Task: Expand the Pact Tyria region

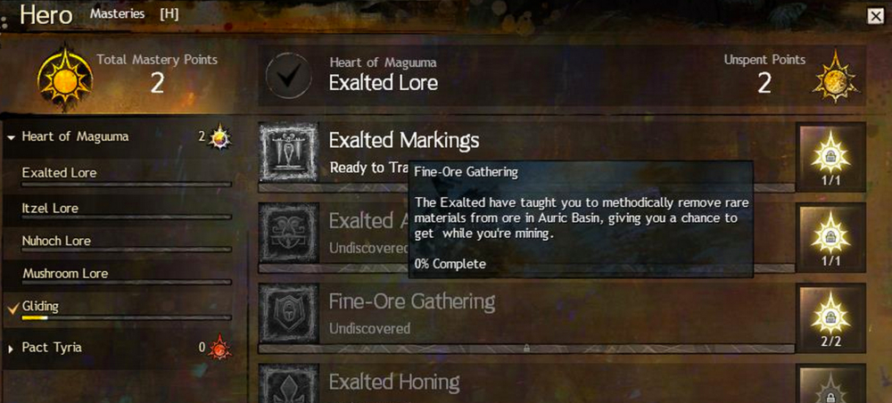Action: click(x=11, y=349)
